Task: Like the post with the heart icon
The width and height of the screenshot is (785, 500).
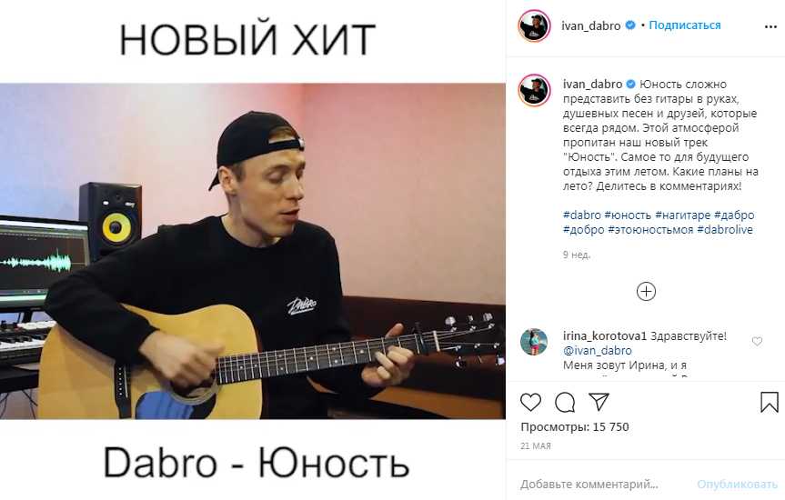Action: click(530, 402)
